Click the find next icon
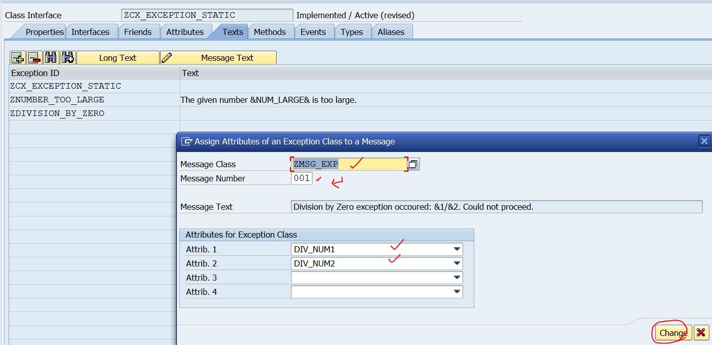 (x=67, y=57)
